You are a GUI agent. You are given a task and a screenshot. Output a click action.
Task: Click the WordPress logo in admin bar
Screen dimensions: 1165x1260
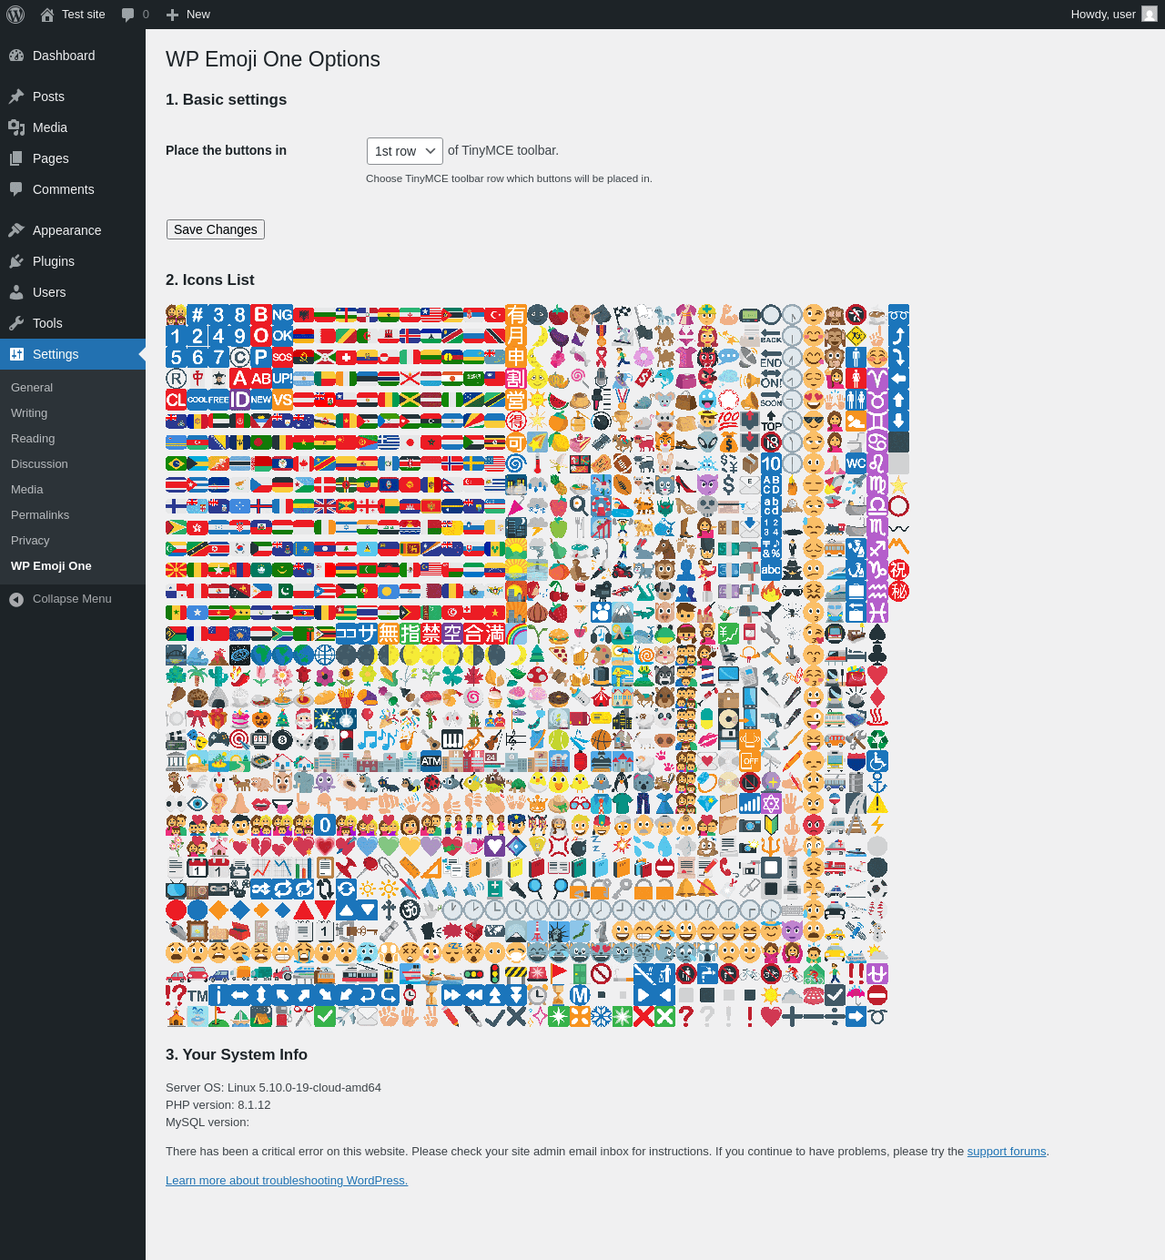pos(15,15)
